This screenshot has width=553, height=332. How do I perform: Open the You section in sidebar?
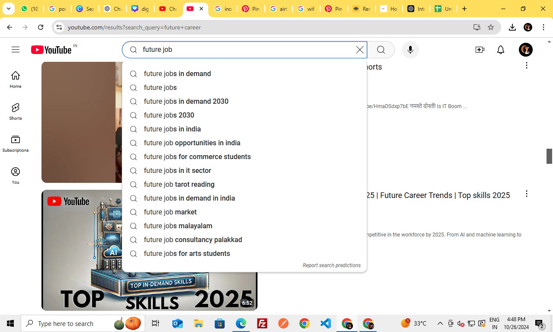(16, 176)
